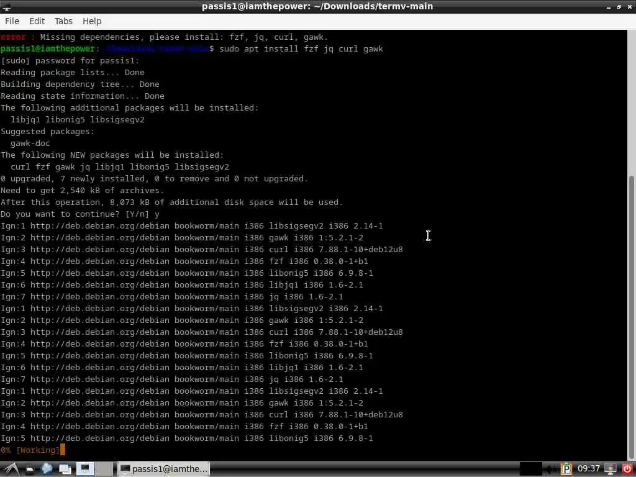Image resolution: width=636 pixels, height=477 pixels.
Task: Click the green 'passis1@iamthepower' prompt
Action: tap(47, 49)
